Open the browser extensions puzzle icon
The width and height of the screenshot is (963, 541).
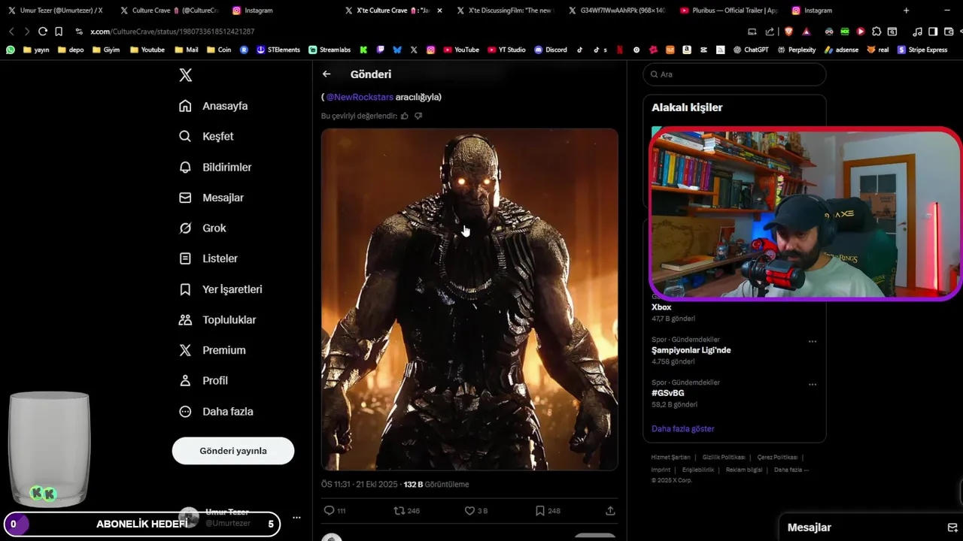[876, 32]
